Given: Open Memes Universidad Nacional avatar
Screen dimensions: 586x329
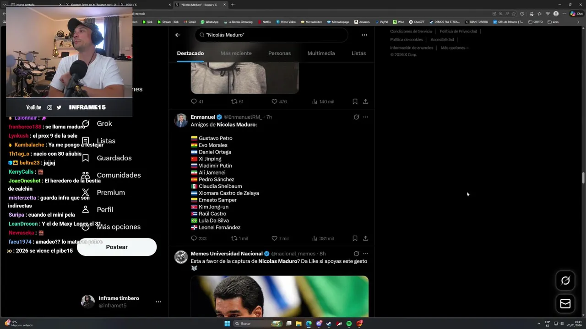Looking at the screenshot, I should (181, 257).
